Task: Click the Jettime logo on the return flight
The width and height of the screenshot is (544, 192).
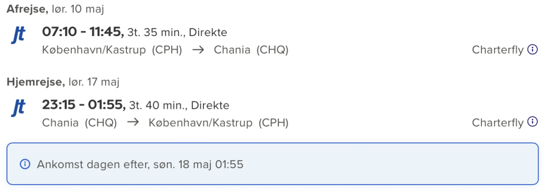Action: click(19, 108)
